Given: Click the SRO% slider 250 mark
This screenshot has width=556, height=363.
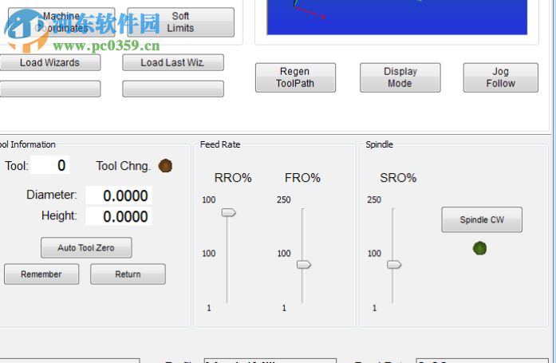Looking at the screenshot, I should point(374,199).
